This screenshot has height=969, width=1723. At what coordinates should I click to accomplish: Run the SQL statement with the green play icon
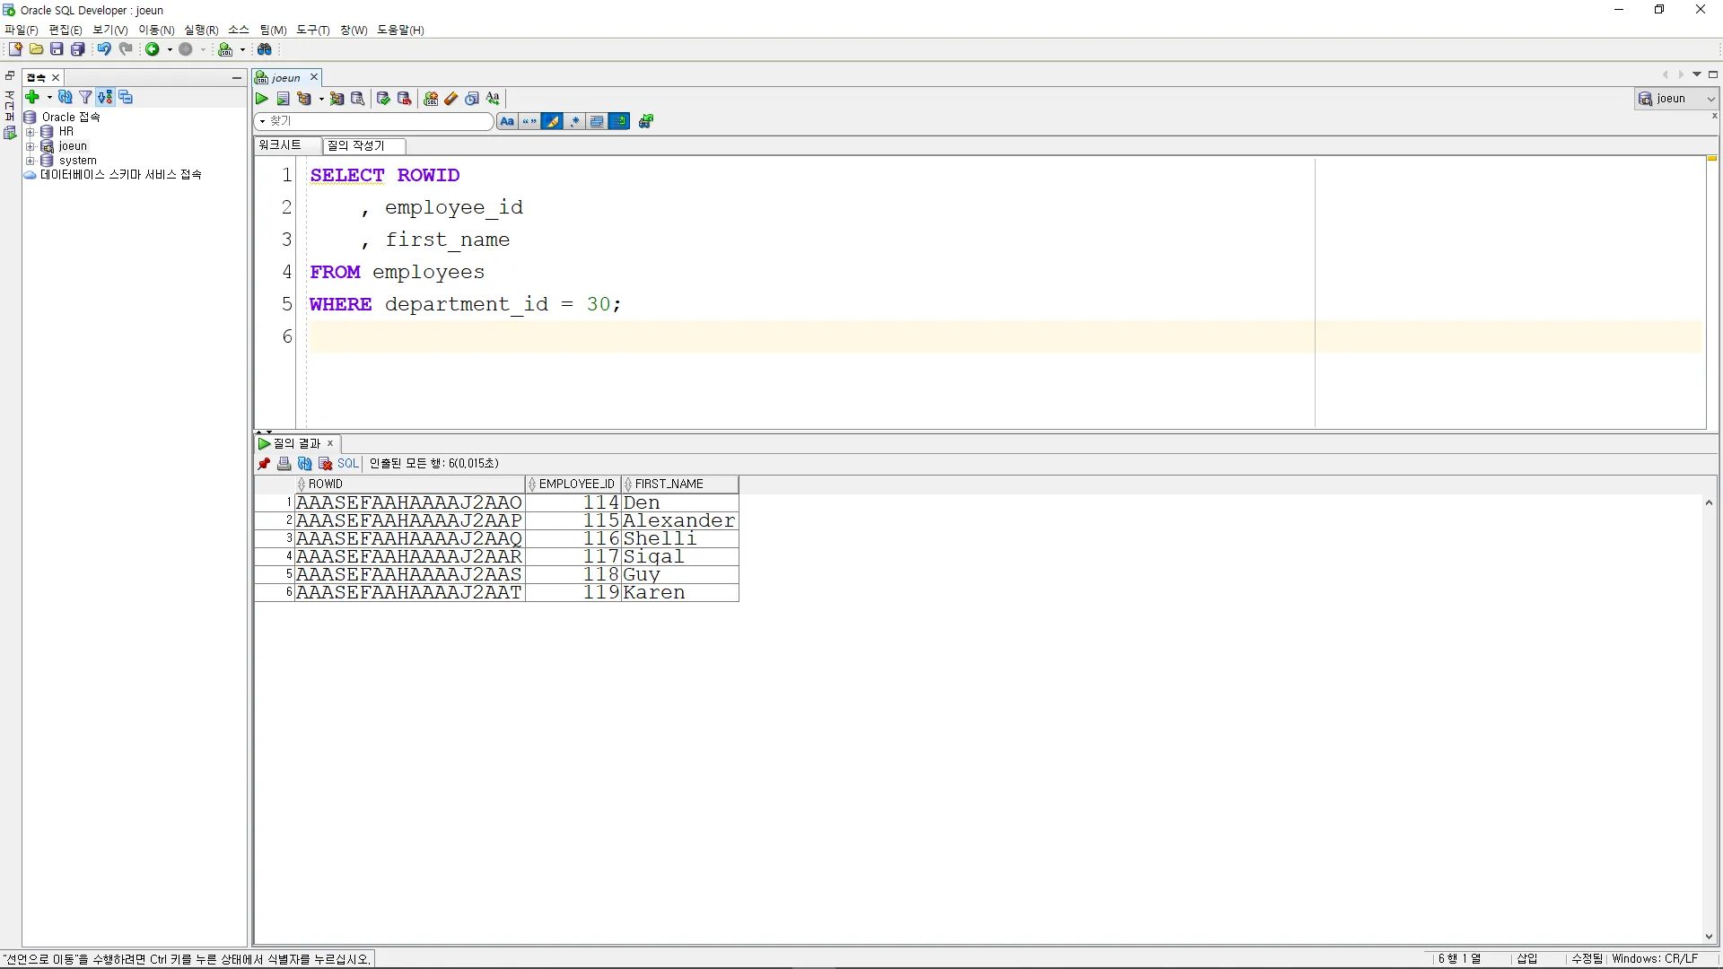(x=262, y=99)
